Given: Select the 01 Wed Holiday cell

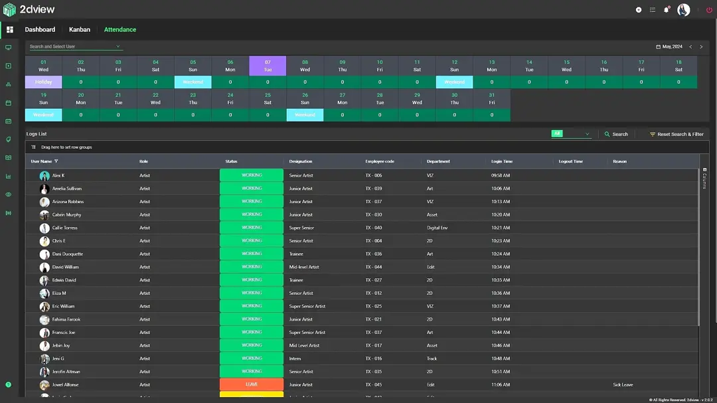Looking at the screenshot, I should pos(43,82).
